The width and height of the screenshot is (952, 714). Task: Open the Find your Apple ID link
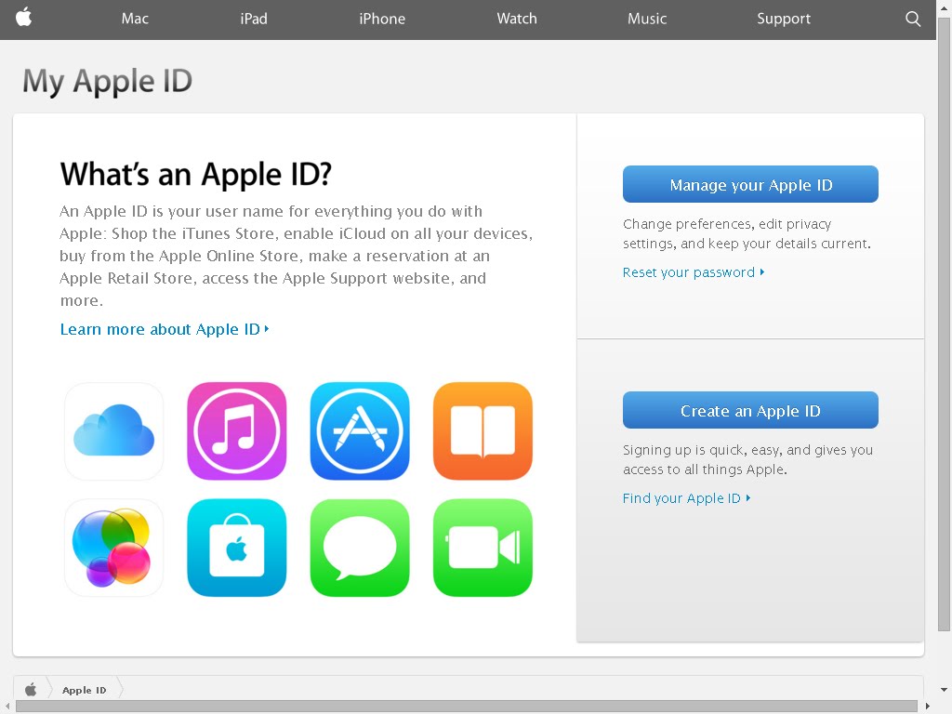pos(687,498)
